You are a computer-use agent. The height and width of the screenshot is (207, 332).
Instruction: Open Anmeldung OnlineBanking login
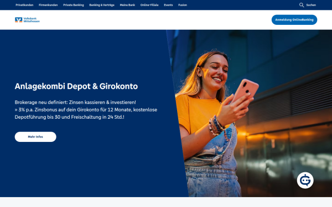point(294,20)
